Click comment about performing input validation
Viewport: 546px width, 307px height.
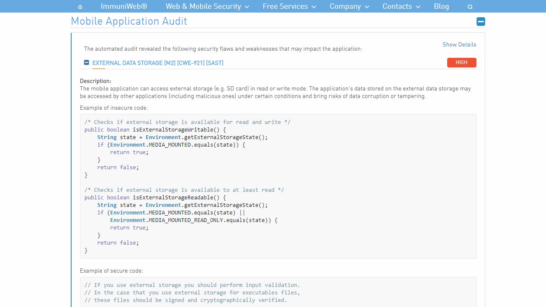point(192,285)
